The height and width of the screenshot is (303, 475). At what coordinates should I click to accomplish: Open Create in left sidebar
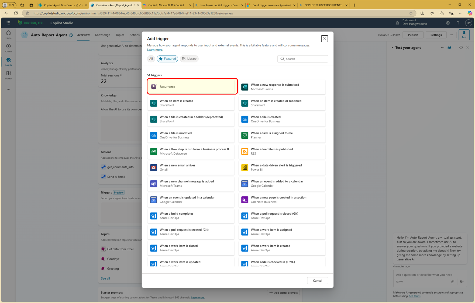pos(8,48)
